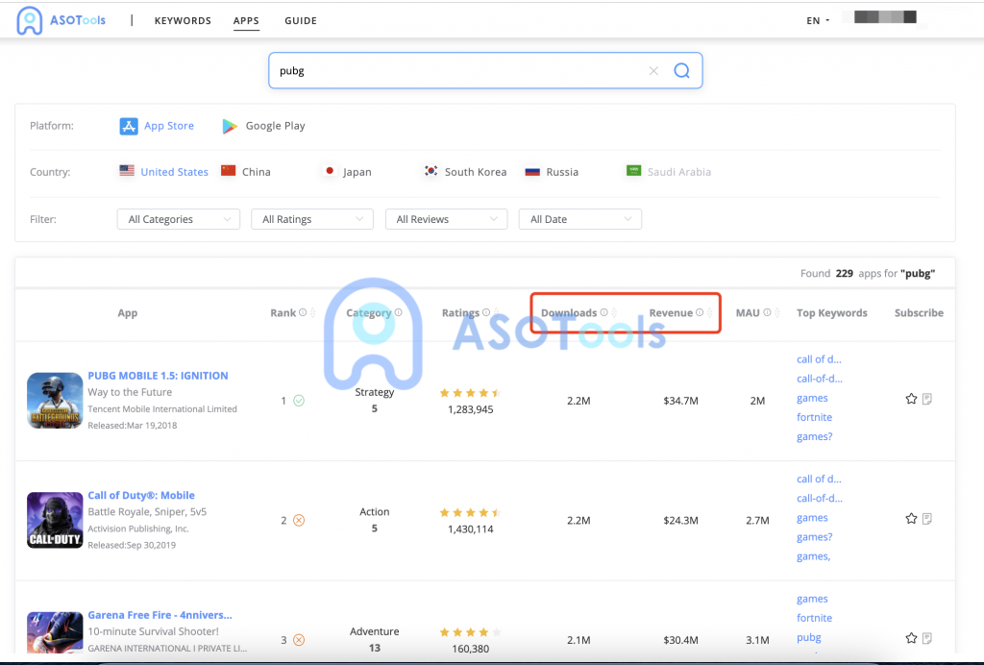Image resolution: width=984 pixels, height=665 pixels.
Task: Choose the Russia flag
Action: pos(532,171)
